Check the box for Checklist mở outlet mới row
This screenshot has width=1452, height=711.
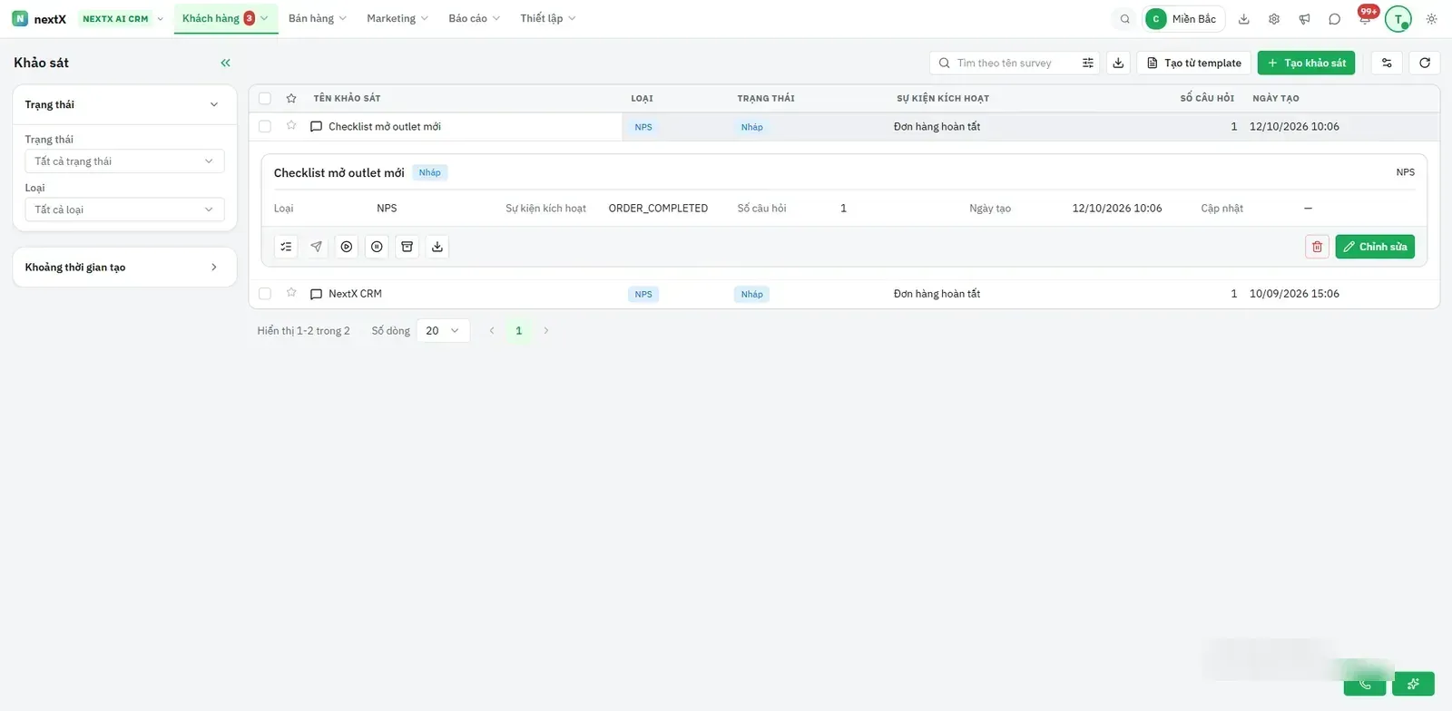265,127
